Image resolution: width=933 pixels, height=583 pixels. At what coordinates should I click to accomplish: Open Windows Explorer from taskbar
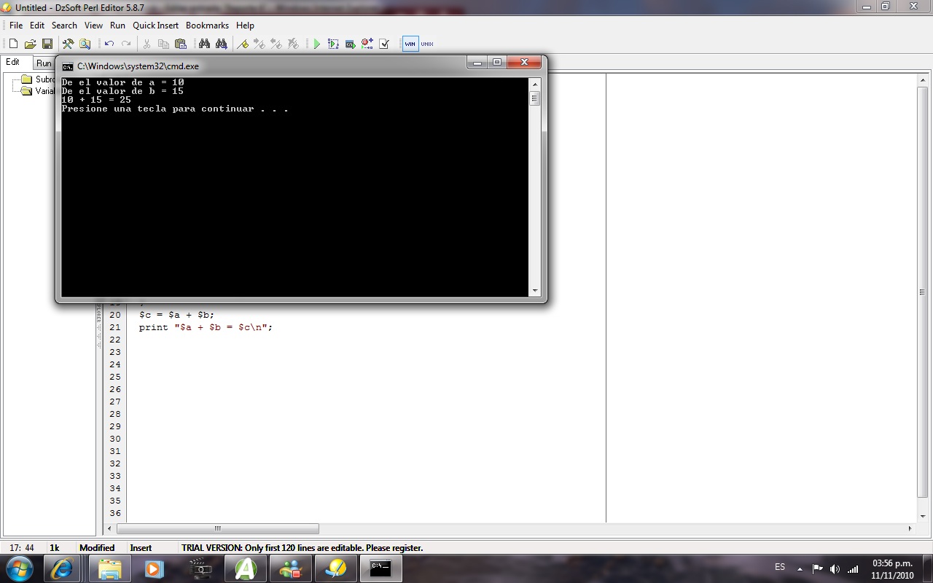click(x=110, y=568)
